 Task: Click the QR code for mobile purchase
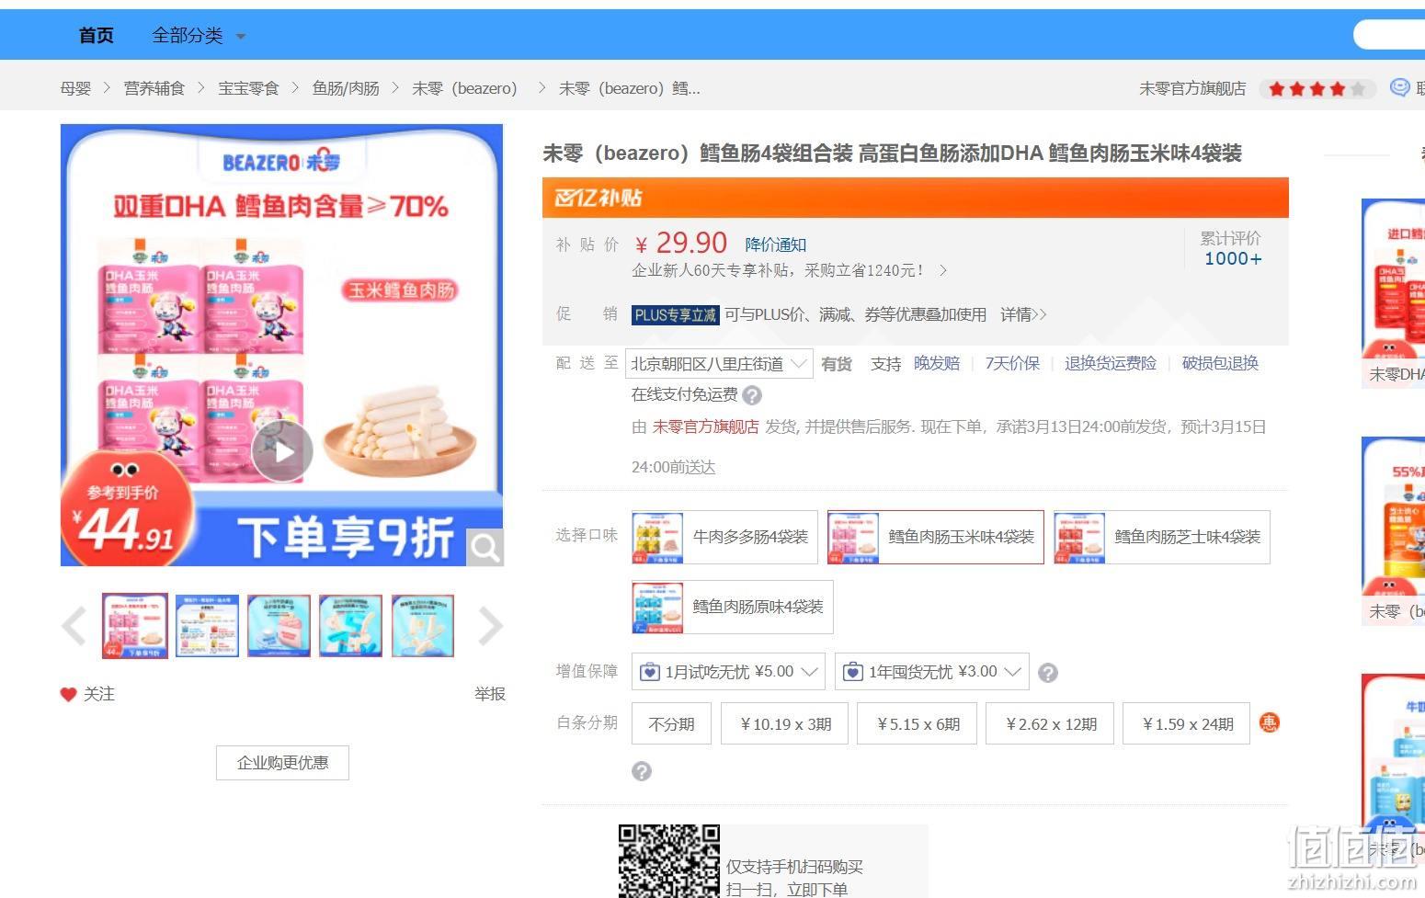(668, 861)
